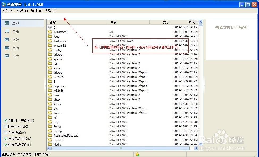Viewport: 259px width, 157px height.
Task: Select the 文档 documents category icon
Action: (7, 48)
